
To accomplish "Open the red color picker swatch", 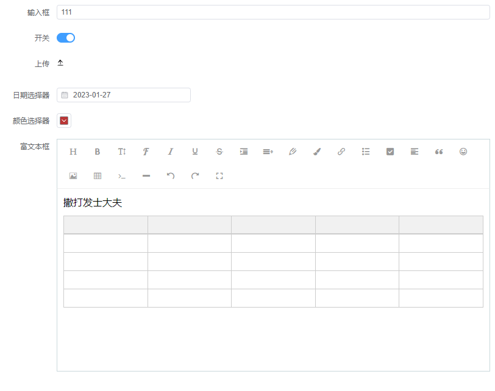I will click(x=64, y=121).
